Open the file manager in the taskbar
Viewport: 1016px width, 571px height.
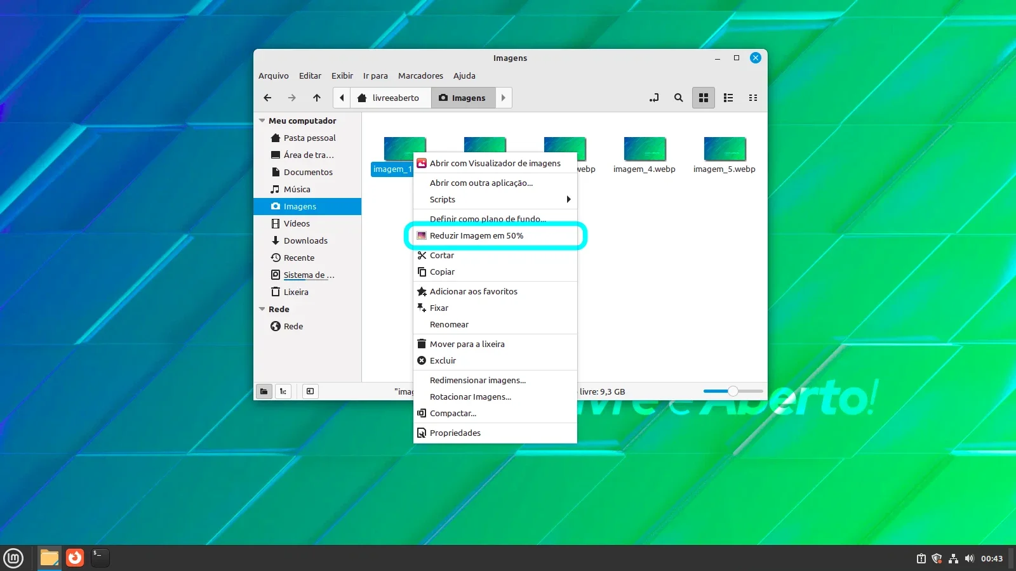pyautogui.click(x=50, y=558)
